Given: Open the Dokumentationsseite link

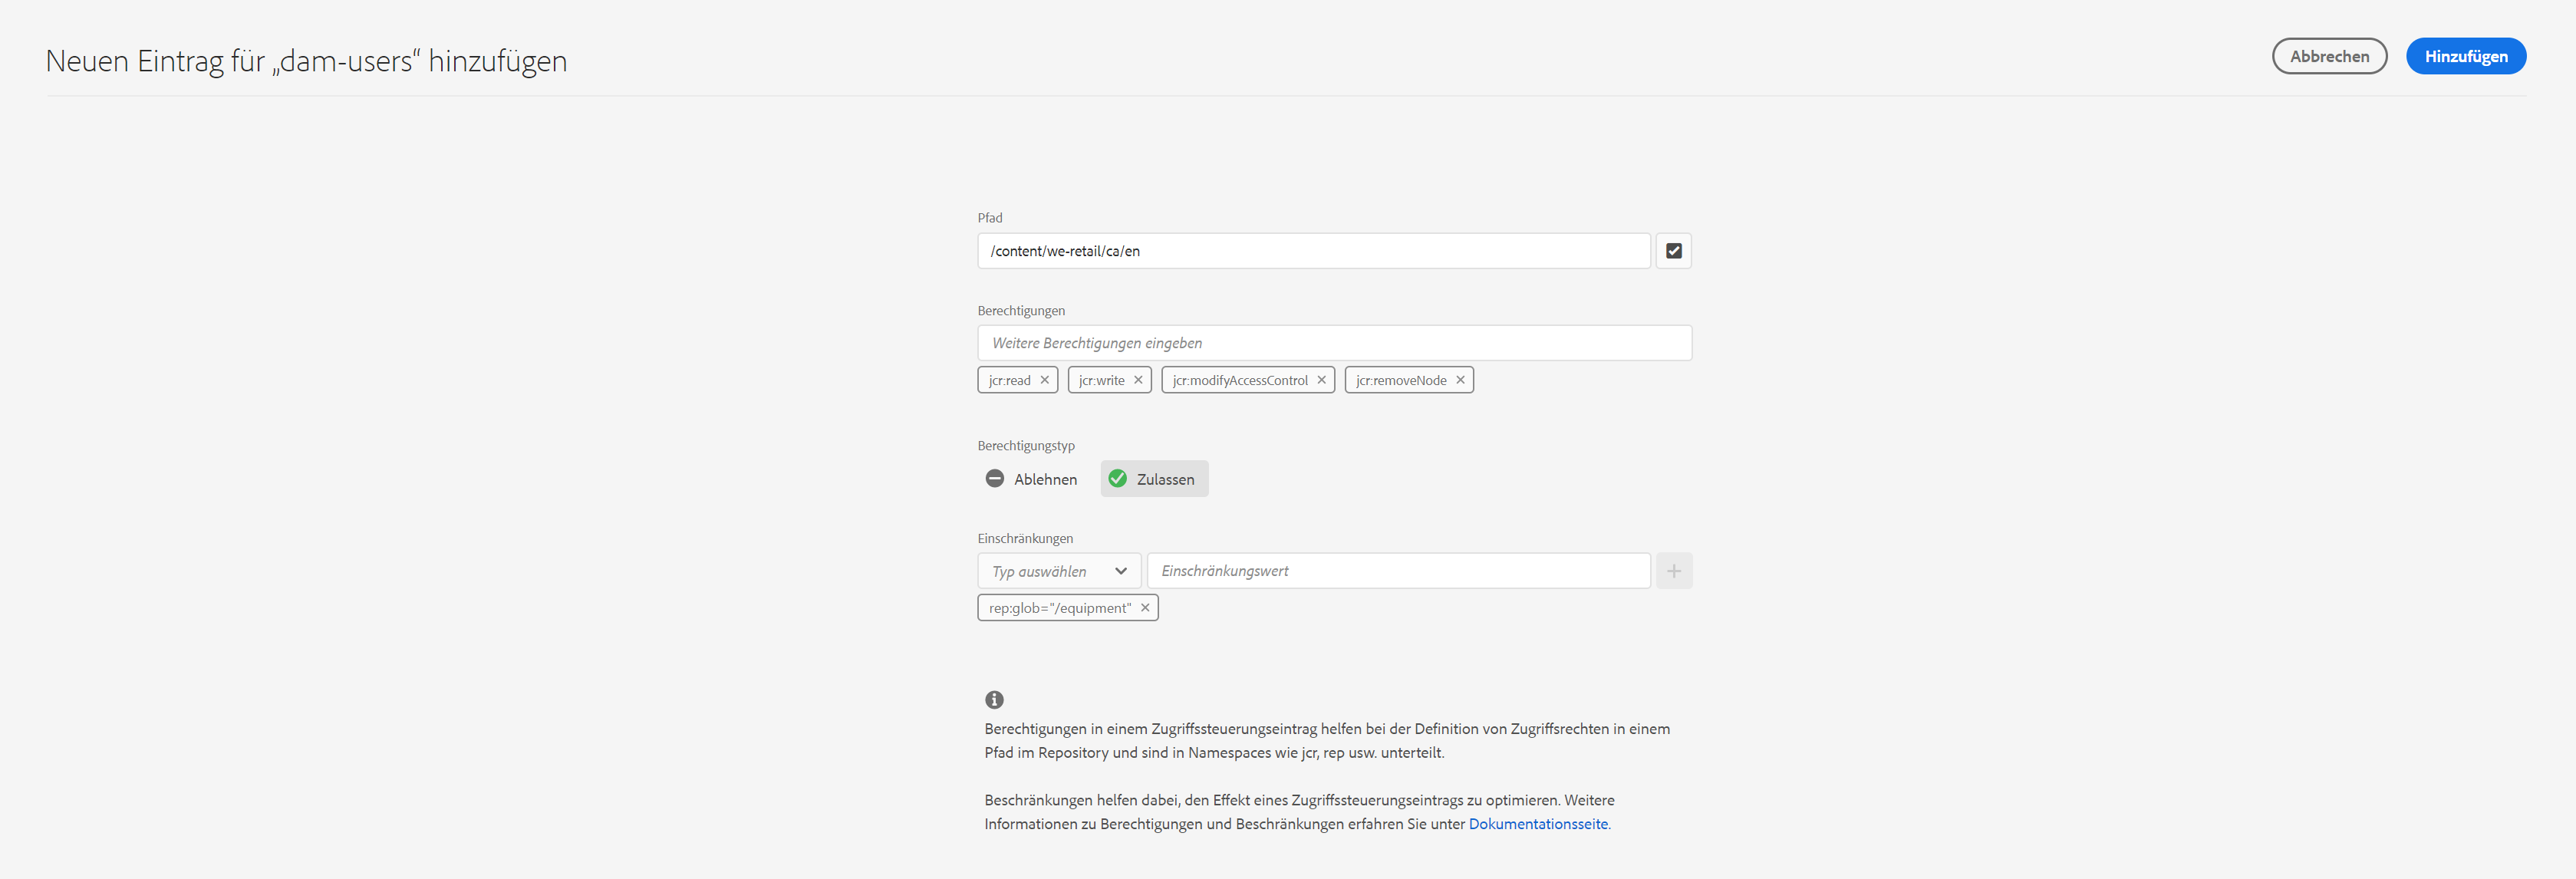Looking at the screenshot, I should [x=1537, y=824].
